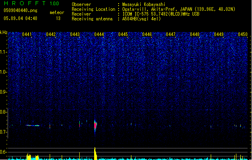Click the 0446 time marker
Viewport: 252px width, 160px height.
click(147, 34)
